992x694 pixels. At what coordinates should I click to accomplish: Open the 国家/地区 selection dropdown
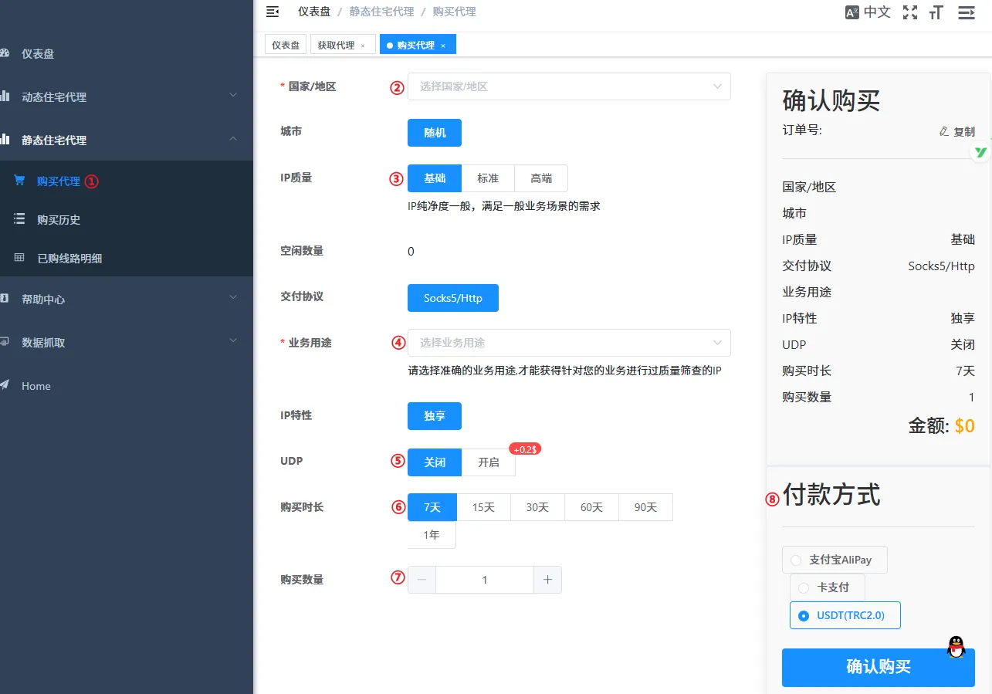tap(569, 86)
